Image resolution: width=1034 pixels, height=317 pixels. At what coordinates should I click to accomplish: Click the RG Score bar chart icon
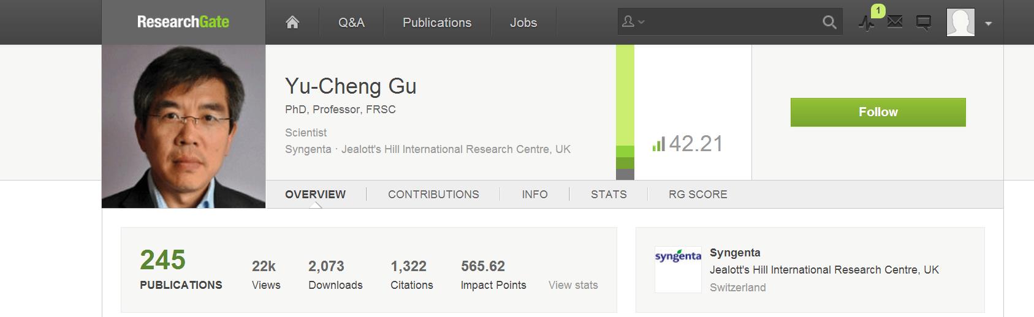pos(658,144)
